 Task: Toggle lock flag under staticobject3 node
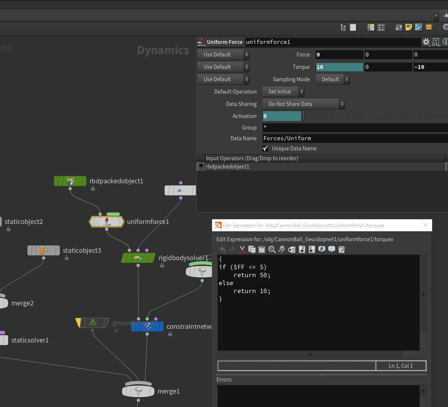pyautogui.click(x=66, y=258)
